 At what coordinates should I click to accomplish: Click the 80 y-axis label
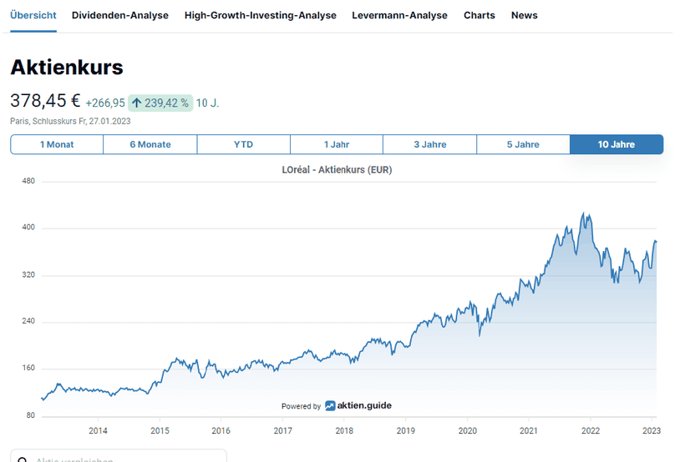coord(30,415)
